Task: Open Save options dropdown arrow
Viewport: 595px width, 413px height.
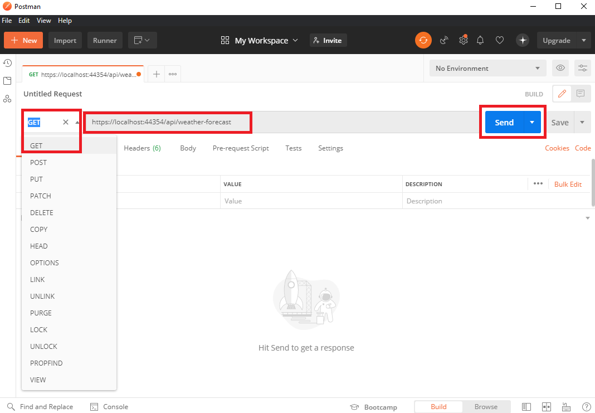Action: 582,122
